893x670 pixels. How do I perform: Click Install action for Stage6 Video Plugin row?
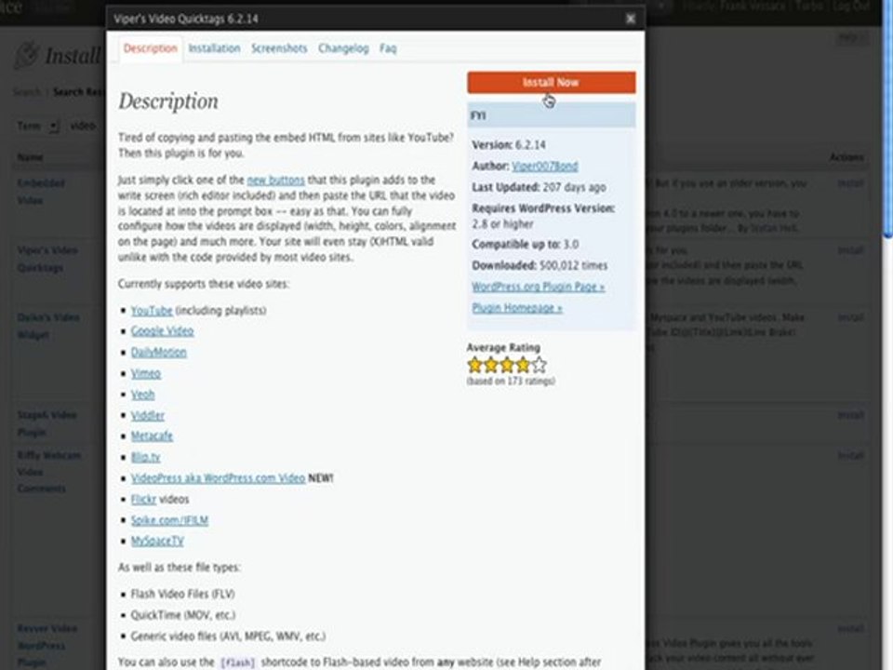[850, 415]
